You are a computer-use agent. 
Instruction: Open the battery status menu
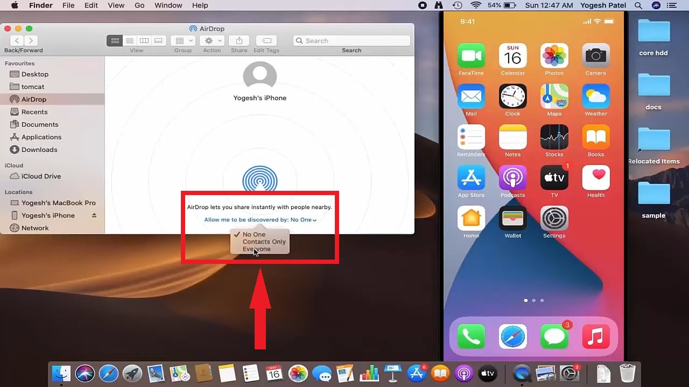tap(503, 5)
